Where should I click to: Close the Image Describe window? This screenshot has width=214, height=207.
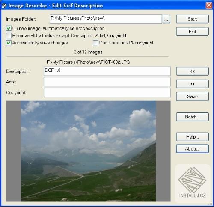click(x=209, y=6)
